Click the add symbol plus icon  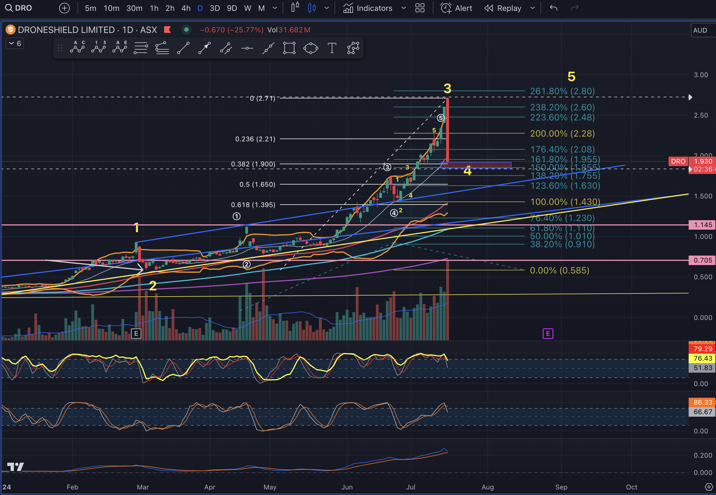64,8
